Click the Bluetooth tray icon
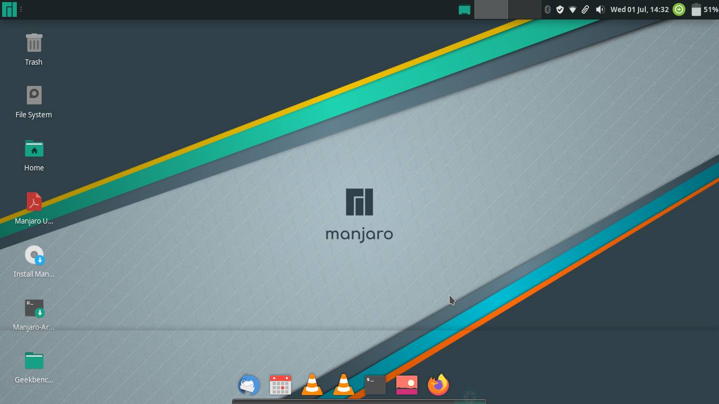This screenshot has height=404, width=719. (x=547, y=9)
